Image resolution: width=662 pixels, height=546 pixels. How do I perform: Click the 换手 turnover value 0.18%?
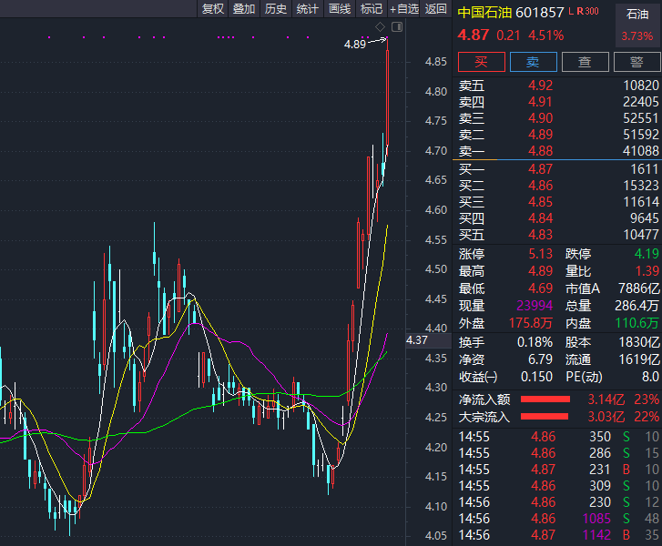(535, 342)
